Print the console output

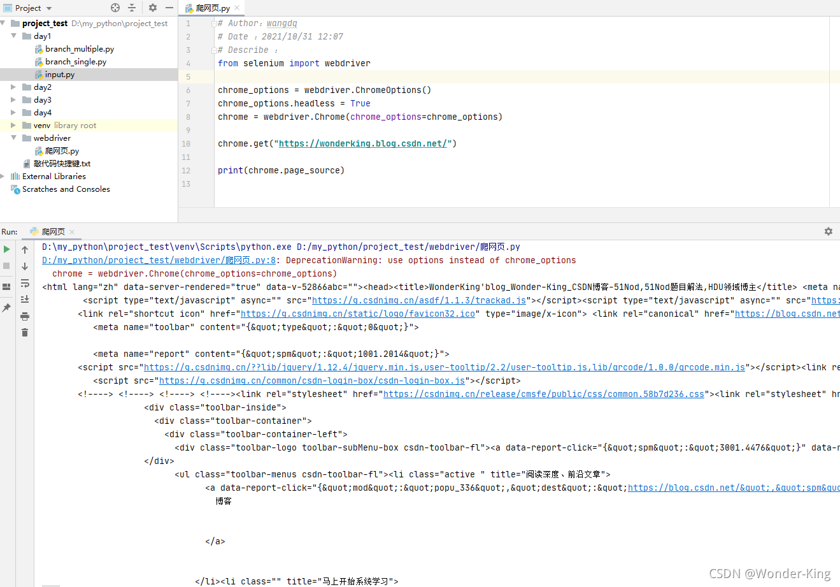(25, 316)
